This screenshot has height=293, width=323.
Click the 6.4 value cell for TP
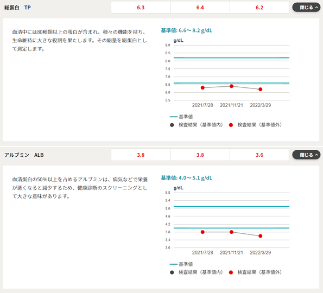(x=200, y=8)
